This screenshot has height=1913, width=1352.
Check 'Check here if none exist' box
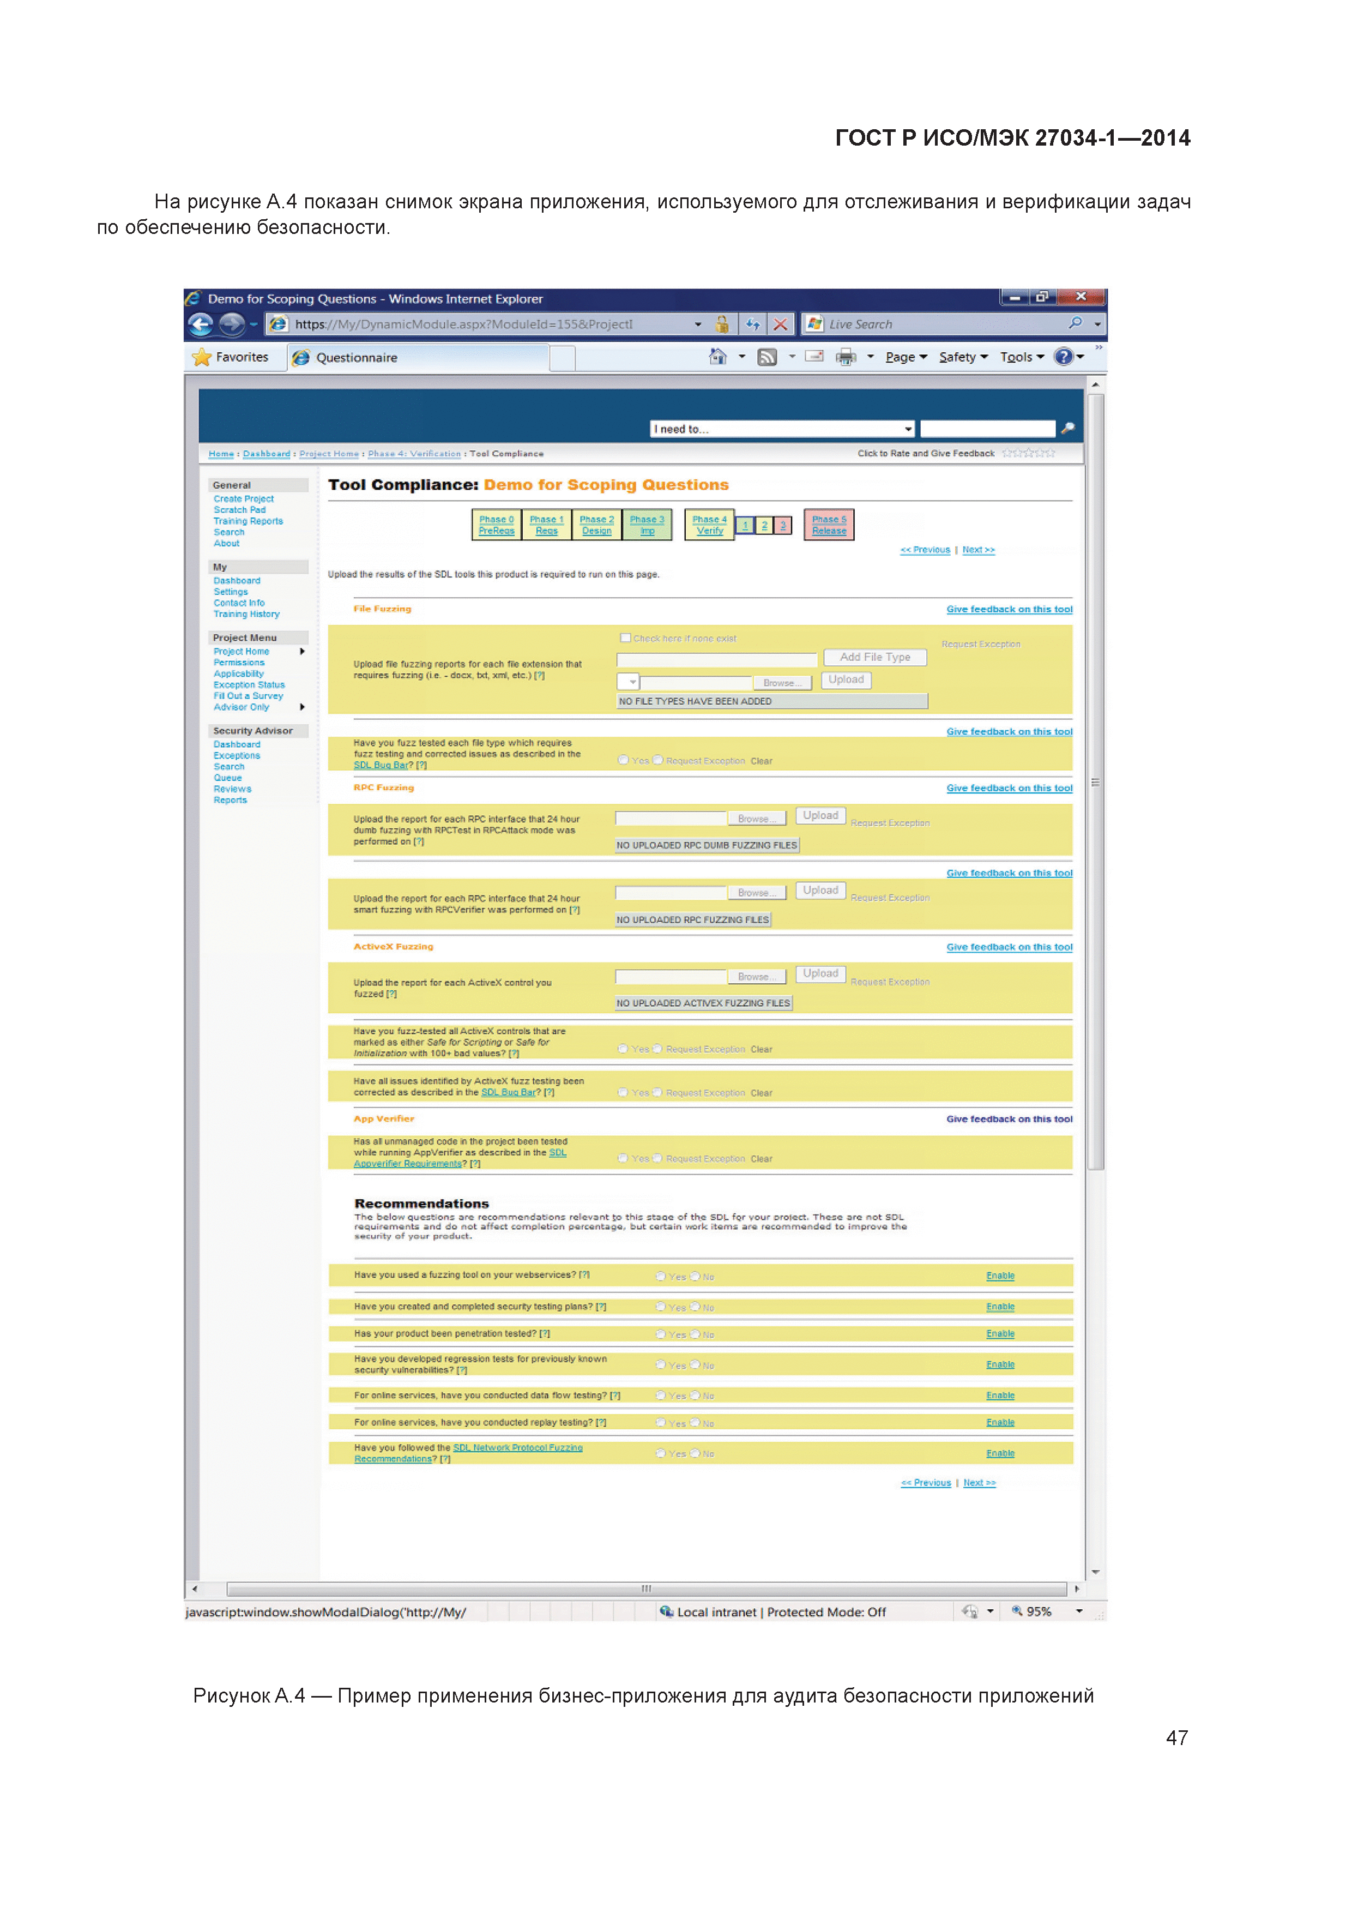(x=625, y=638)
